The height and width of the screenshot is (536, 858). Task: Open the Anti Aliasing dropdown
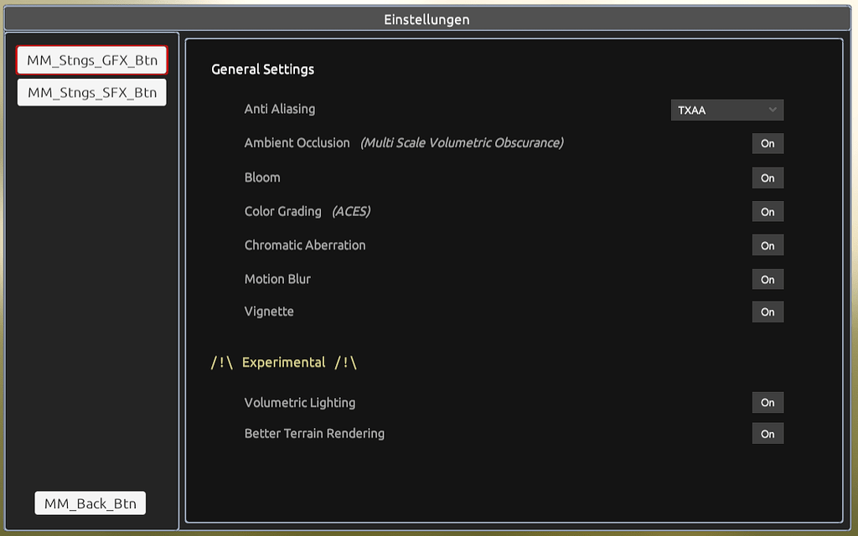point(726,110)
